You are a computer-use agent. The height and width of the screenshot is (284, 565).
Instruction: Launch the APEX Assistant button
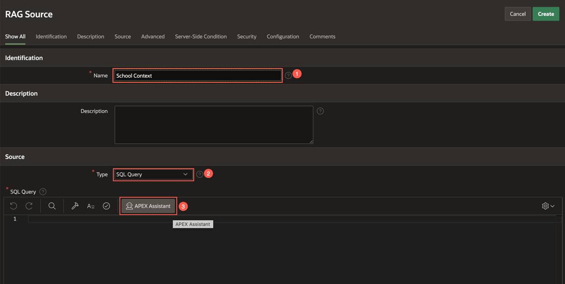pos(148,206)
